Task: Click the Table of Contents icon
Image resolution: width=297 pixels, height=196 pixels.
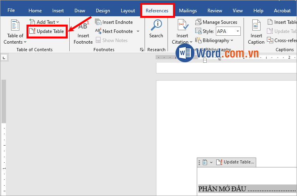Action: (x=15, y=26)
